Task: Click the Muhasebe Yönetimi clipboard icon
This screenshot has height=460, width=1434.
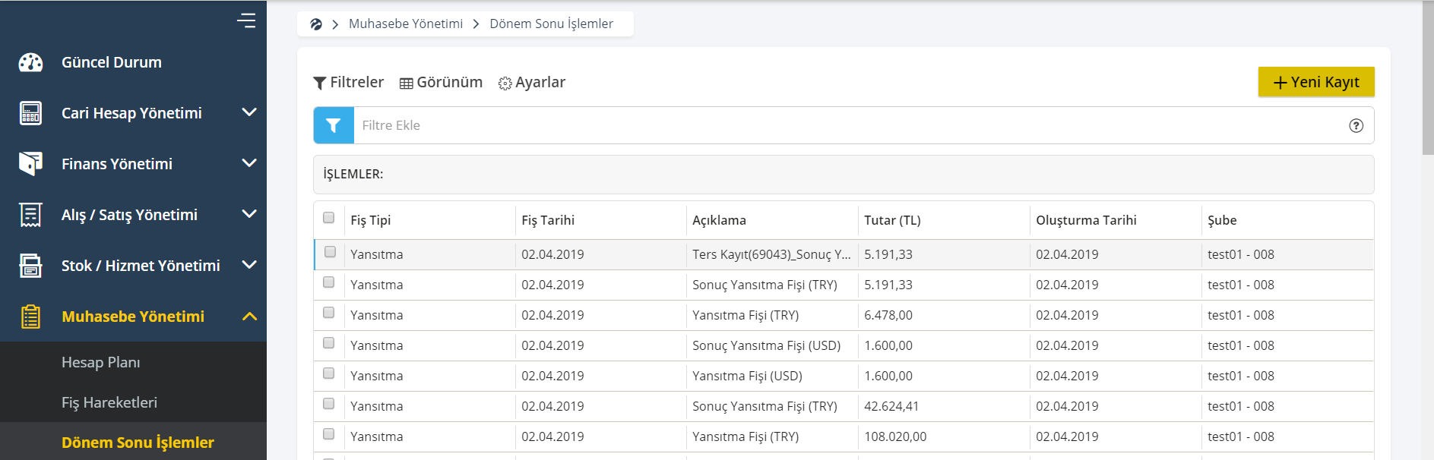Action: (30, 317)
